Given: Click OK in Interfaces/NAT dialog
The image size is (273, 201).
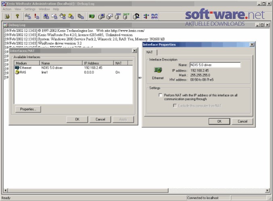Looking at the screenshot, I should pyautogui.click(x=77, y=119).
